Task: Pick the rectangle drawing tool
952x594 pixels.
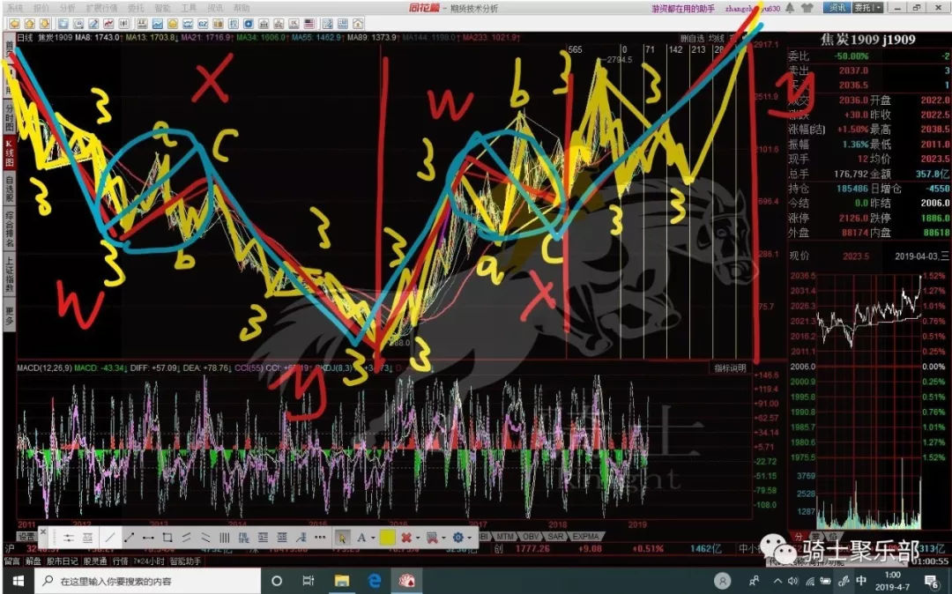Action: 167,537
